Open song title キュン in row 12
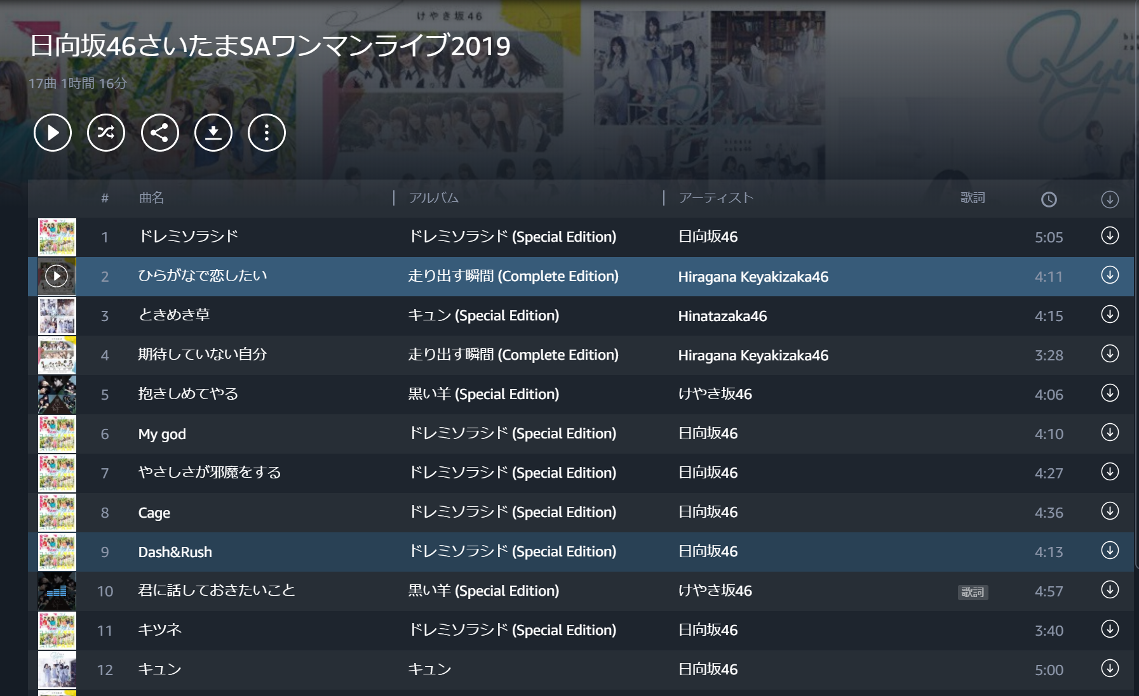Viewport: 1139px width, 696px height. click(x=159, y=669)
